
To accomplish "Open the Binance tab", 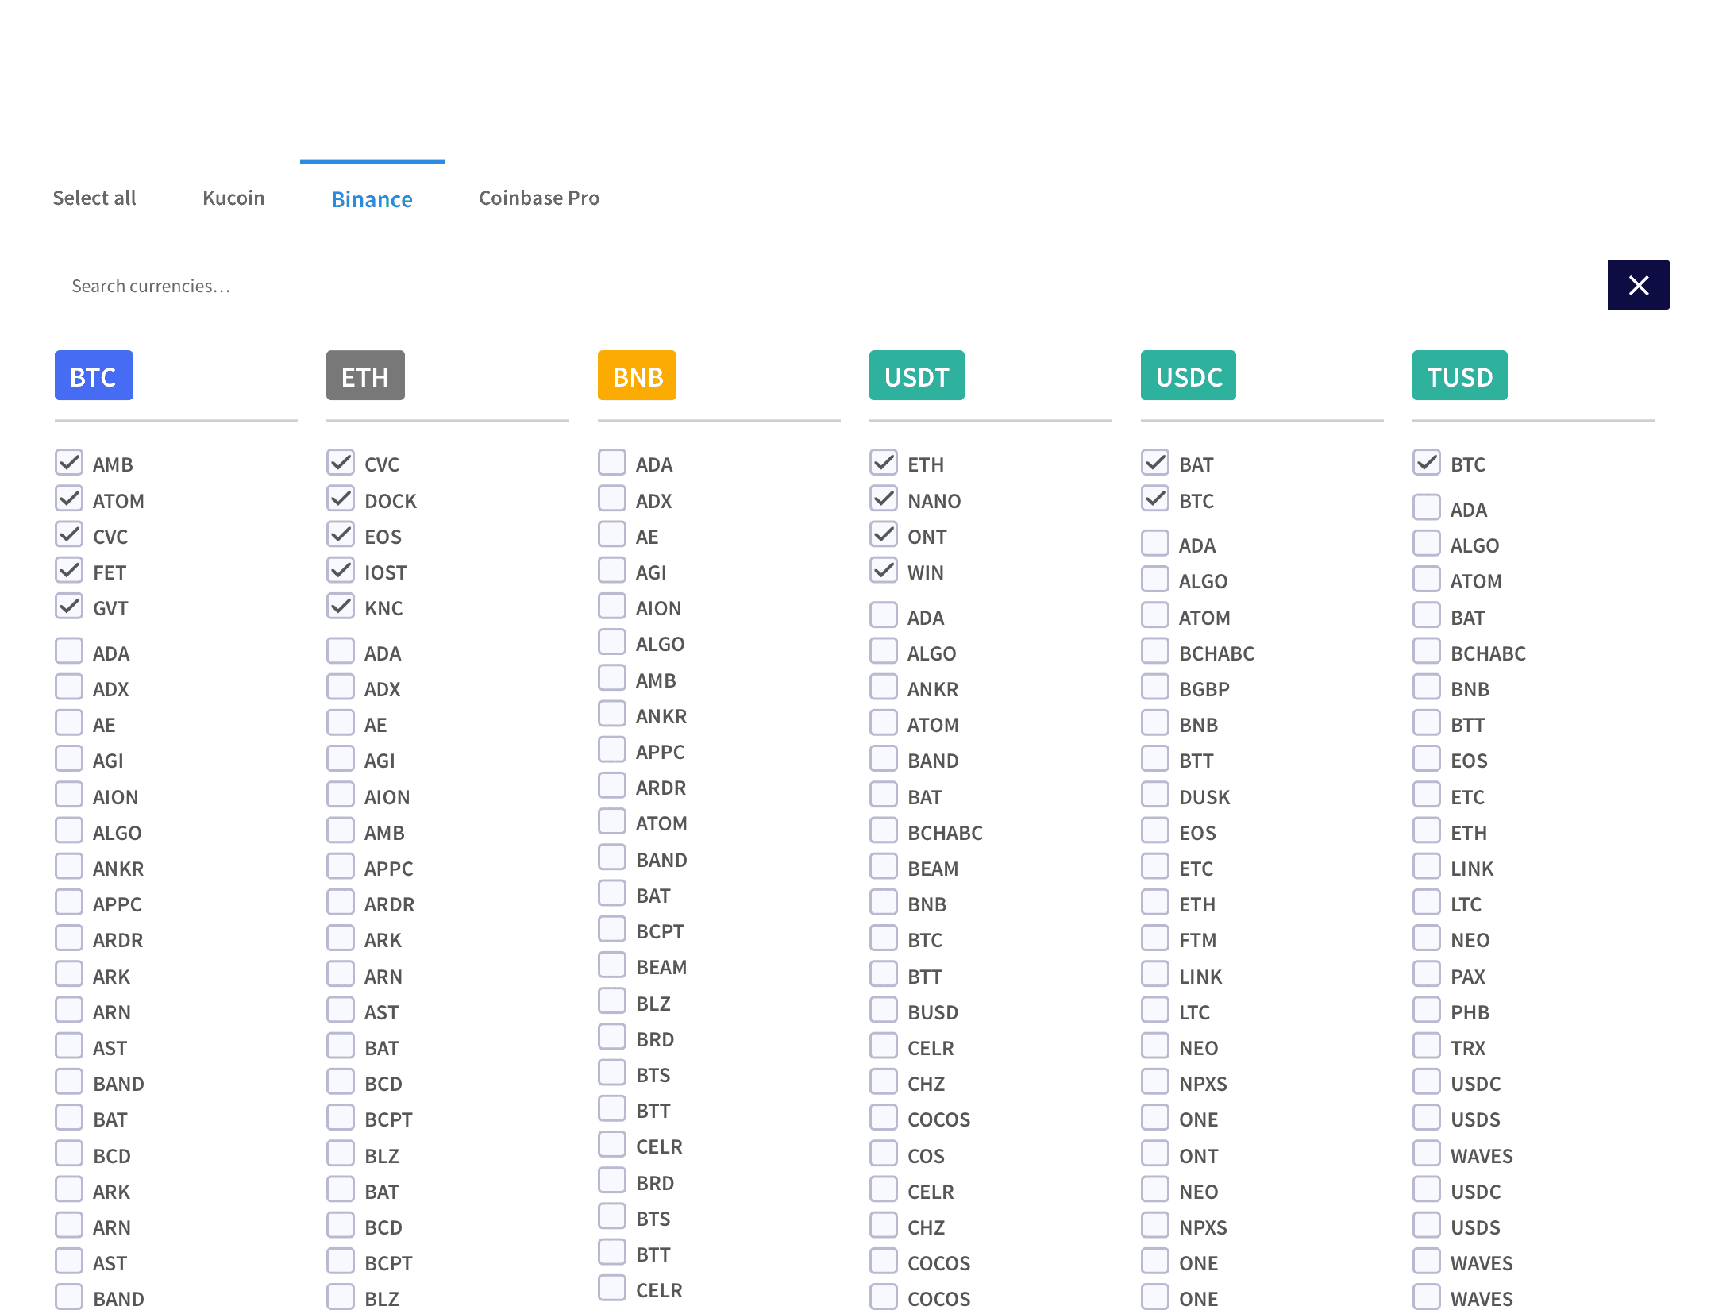I will pyautogui.click(x=372, y=198).
